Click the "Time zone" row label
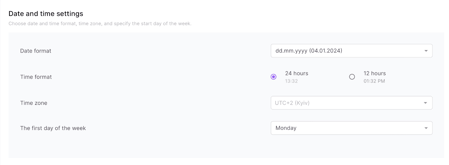 click(34, 103)
